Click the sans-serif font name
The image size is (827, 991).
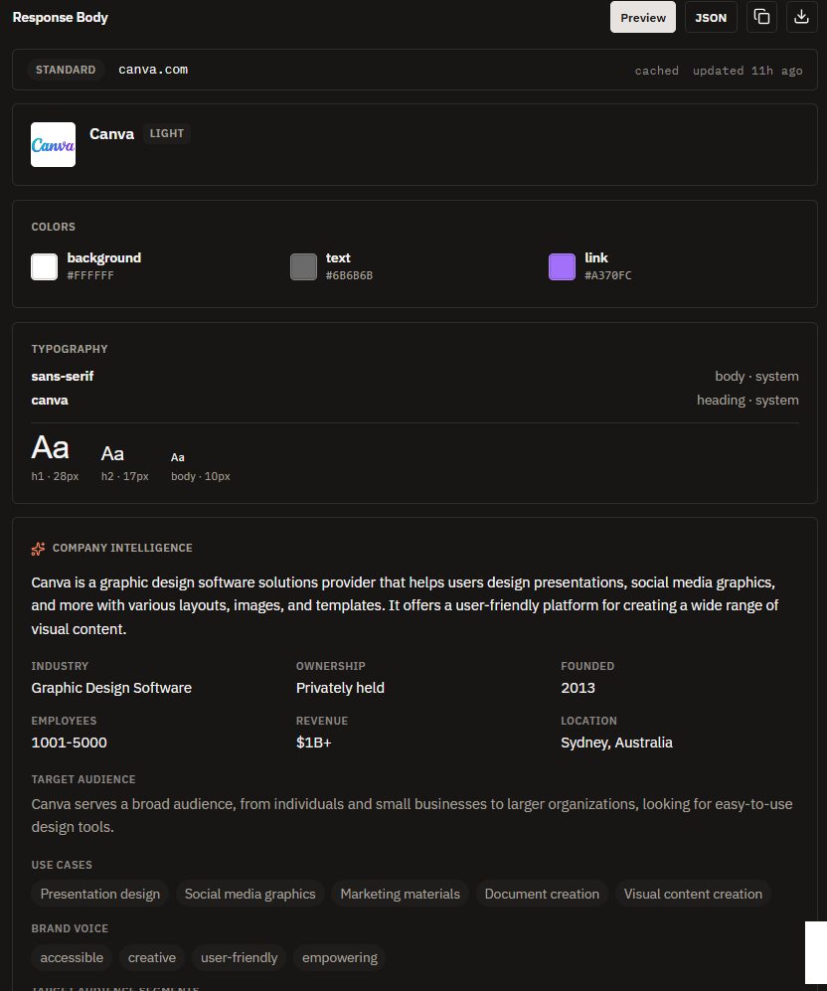tap(63, 376)
